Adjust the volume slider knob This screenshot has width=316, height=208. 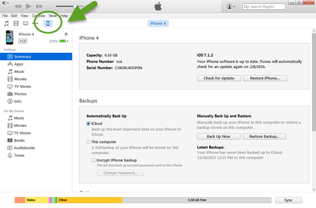pos(75,6)
